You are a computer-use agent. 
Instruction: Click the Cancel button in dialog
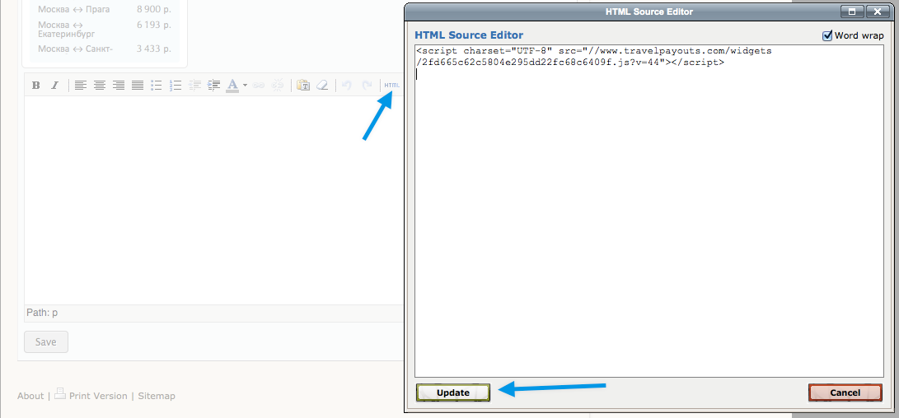[x=845, y=392]
